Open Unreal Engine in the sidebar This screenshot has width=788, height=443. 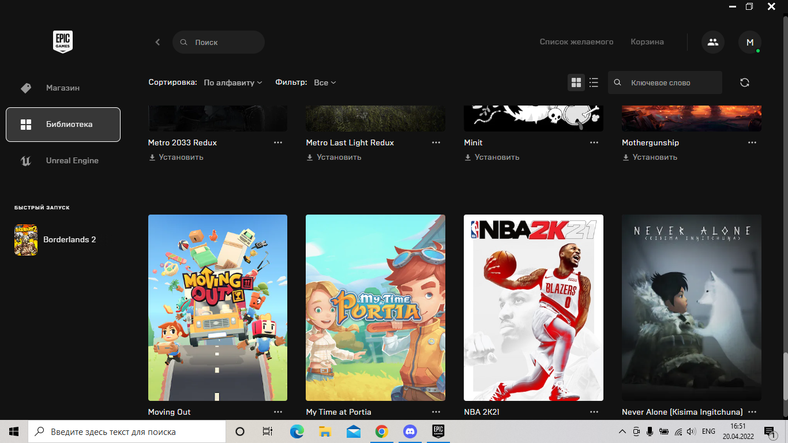pyautogui.click(x=63, y=161)
